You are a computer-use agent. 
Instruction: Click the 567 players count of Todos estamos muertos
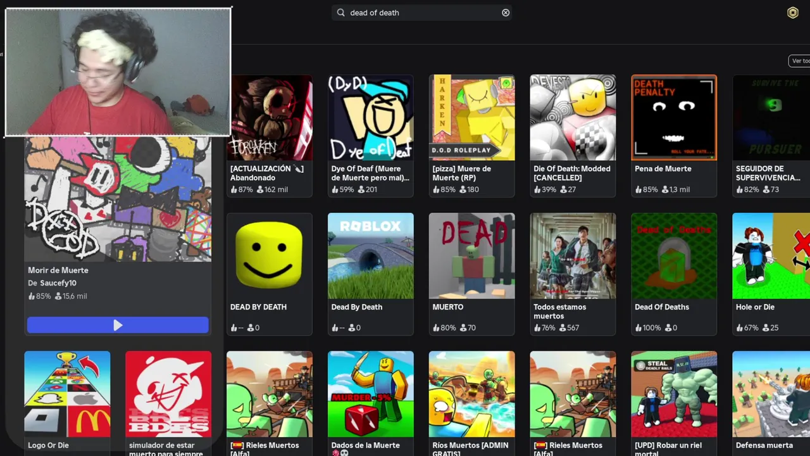[x=571, y=327]
